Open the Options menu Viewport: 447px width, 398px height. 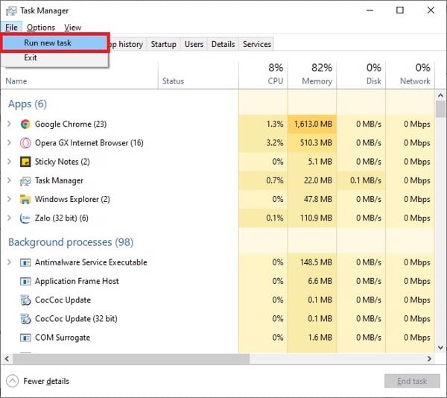pyautogui.click(x=41, y=28)
